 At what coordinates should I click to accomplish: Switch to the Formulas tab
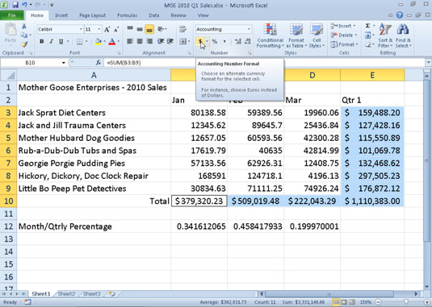pos(128,15)
